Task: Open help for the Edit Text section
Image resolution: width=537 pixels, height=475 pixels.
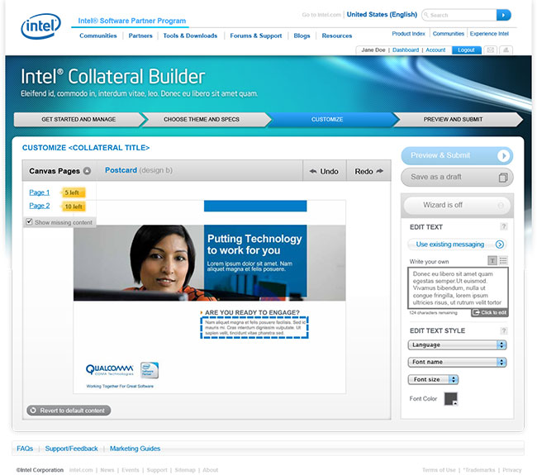Action: point(503,226)
